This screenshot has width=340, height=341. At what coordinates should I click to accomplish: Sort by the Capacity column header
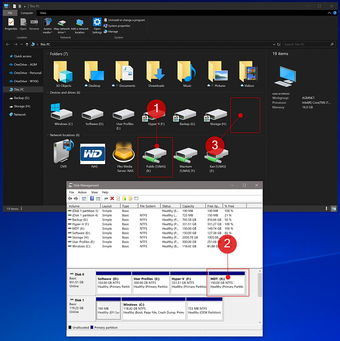193,206
